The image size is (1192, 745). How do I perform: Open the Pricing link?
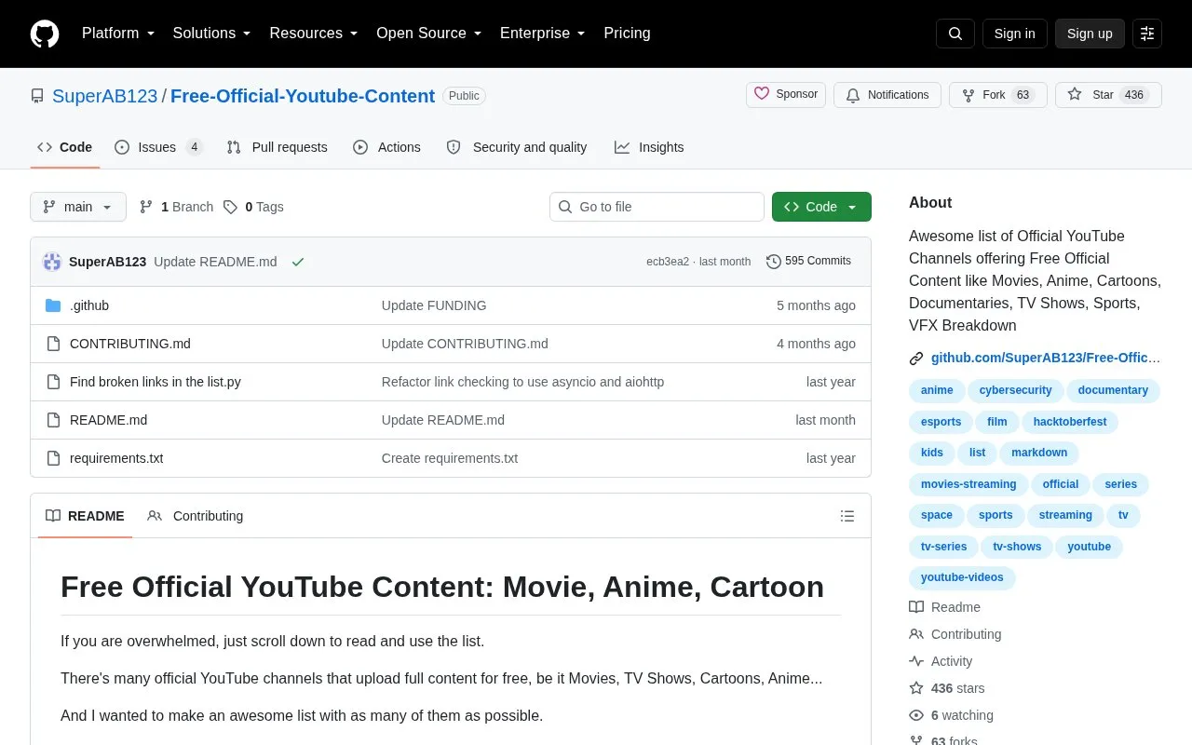[627, 34]
